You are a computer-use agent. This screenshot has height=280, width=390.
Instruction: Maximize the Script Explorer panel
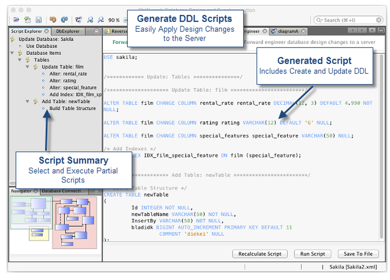[97, 31]
